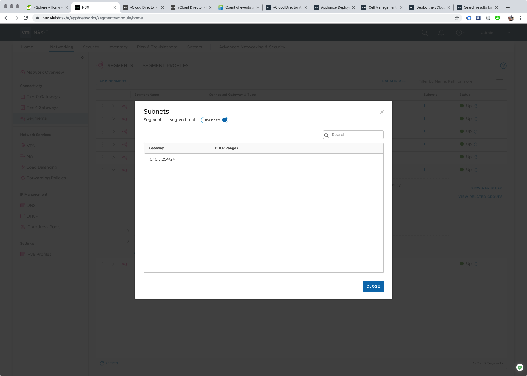Viewport: 527px width, 376px height.
Task: Click the segments filter lines icon
Action: (499, 81)
